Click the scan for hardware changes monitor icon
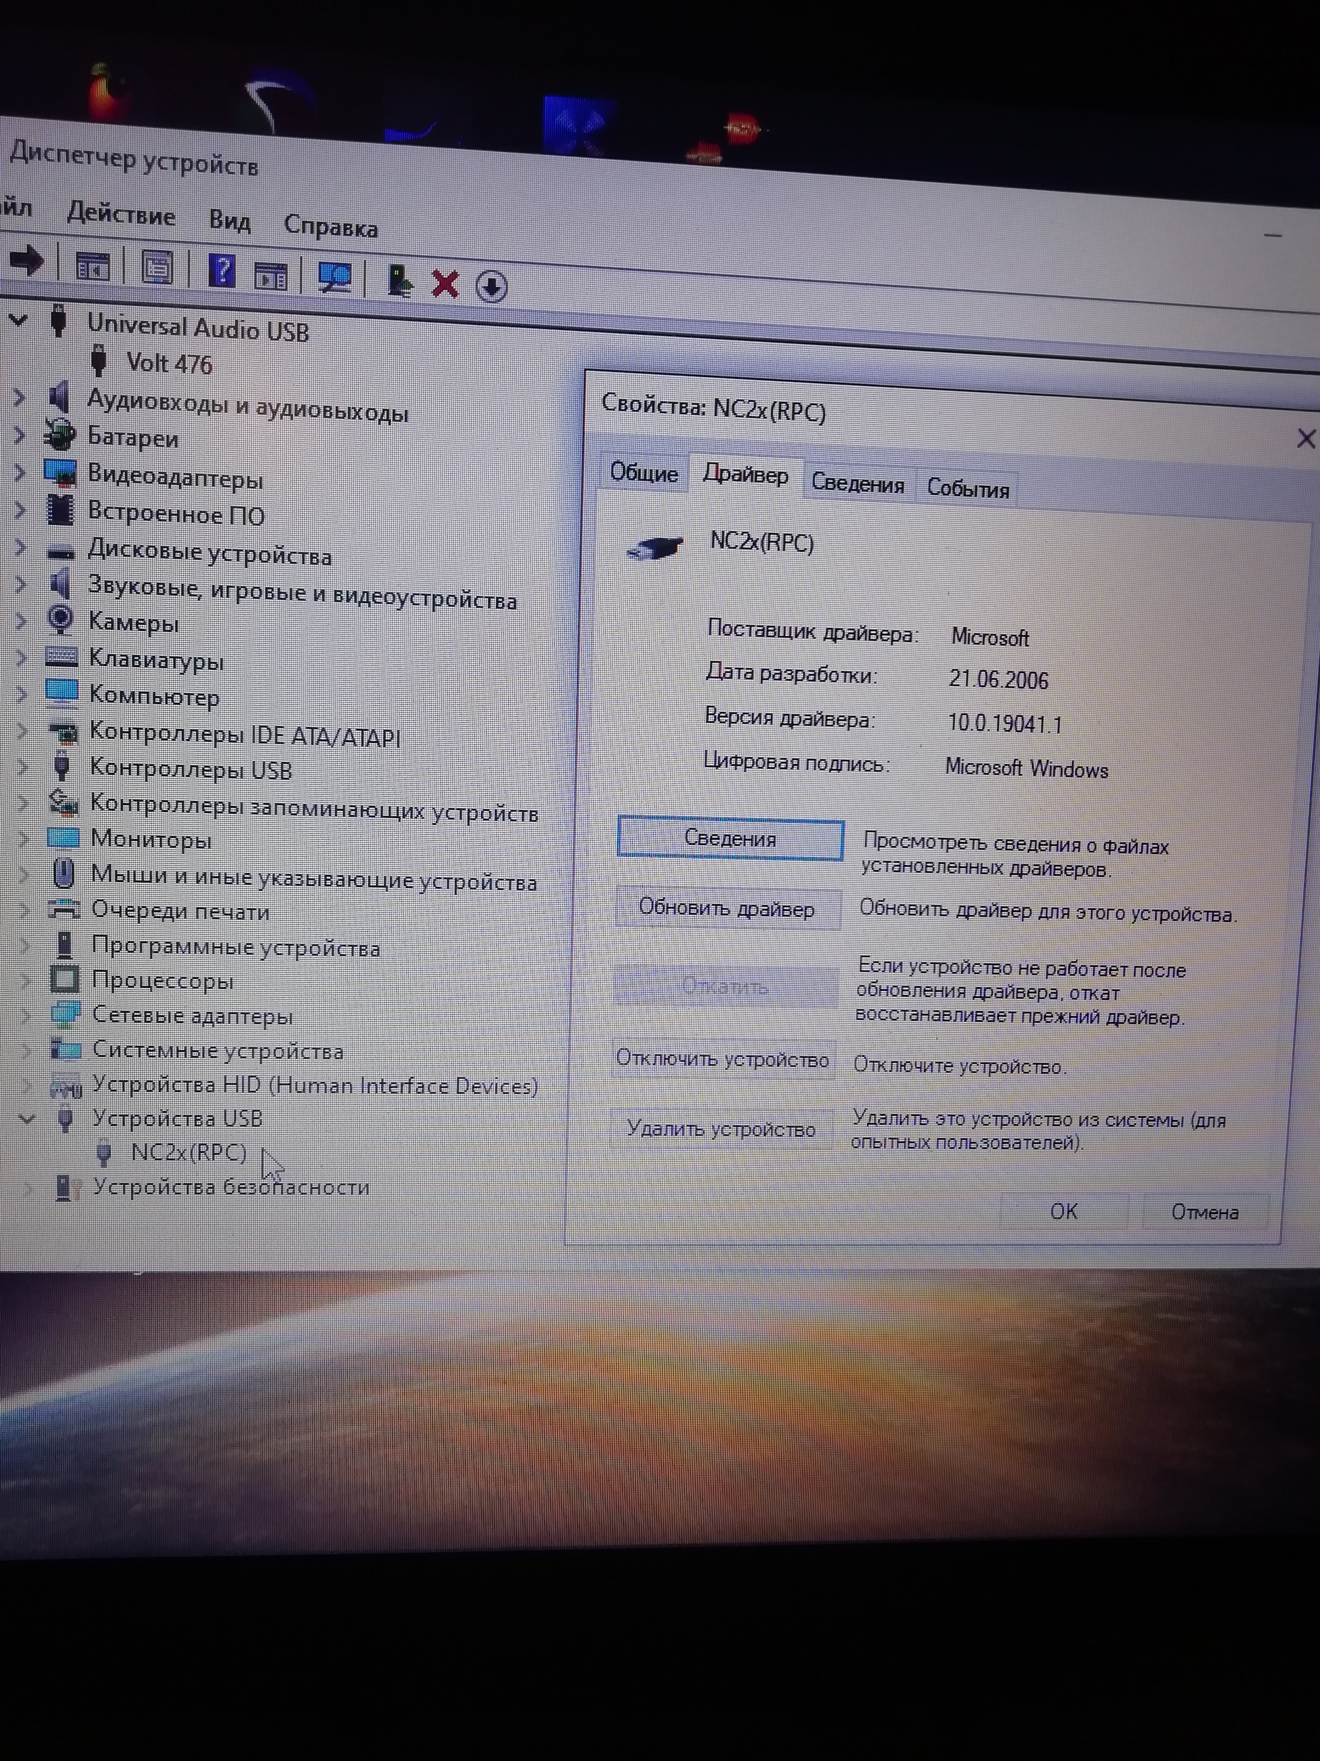This screenshot has width=1320, height=1761. point(335,277)
